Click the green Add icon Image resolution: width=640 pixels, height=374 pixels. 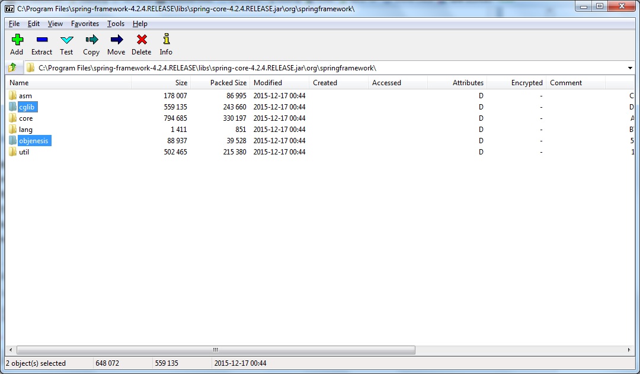pyautogui.click(x=17, y=40)
